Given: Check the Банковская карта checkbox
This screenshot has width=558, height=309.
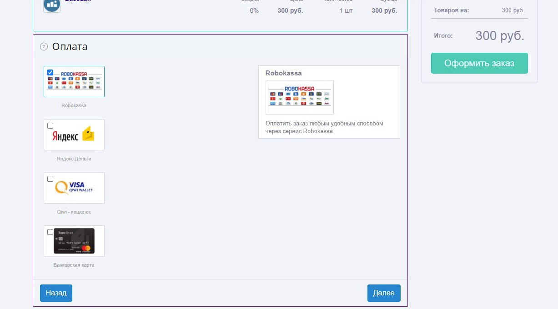Looking at the screenshot, I should [50, 232].
